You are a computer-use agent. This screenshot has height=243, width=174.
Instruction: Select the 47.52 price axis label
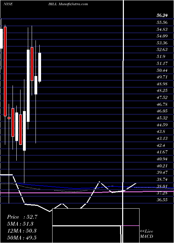pos(162,97)
